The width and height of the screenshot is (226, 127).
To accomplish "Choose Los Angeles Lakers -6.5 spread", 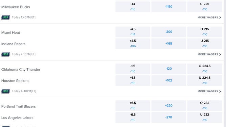I will (133, 118).
